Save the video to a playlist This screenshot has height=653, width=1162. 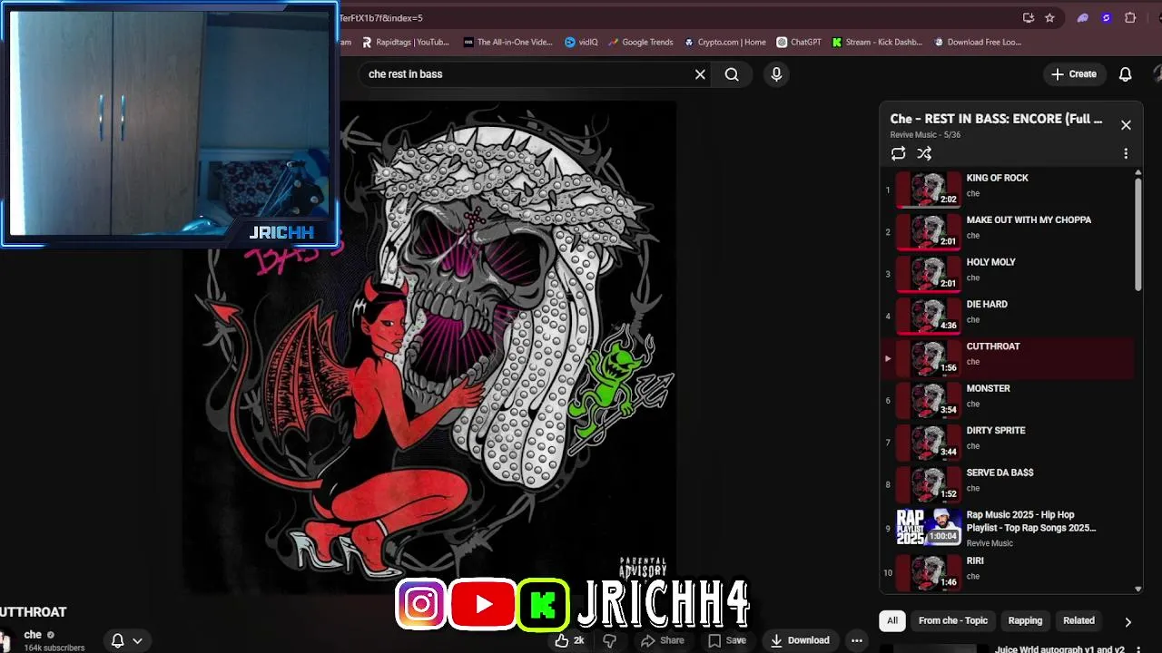727,640
